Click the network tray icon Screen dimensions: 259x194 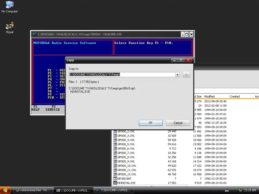pyautogui.click(x=240, y=190)
